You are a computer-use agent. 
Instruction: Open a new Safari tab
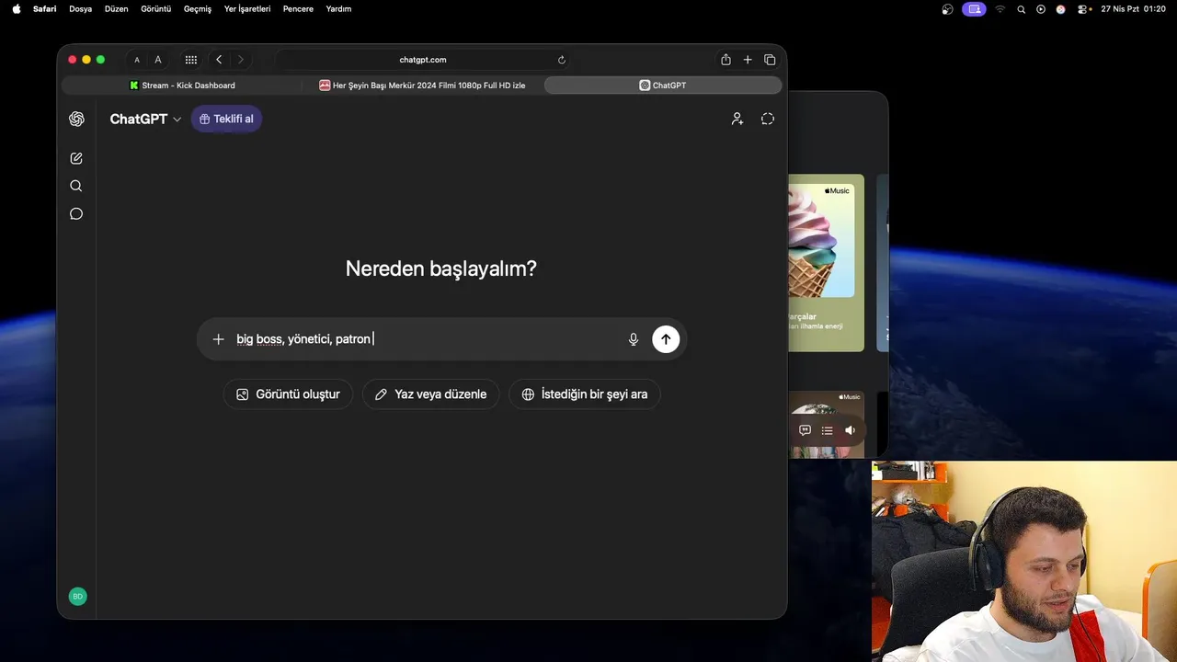pos(748,60)
